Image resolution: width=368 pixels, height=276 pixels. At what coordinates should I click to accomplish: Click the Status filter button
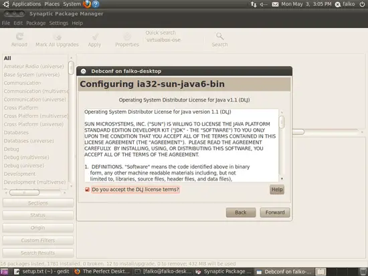[x=37, y=215]
